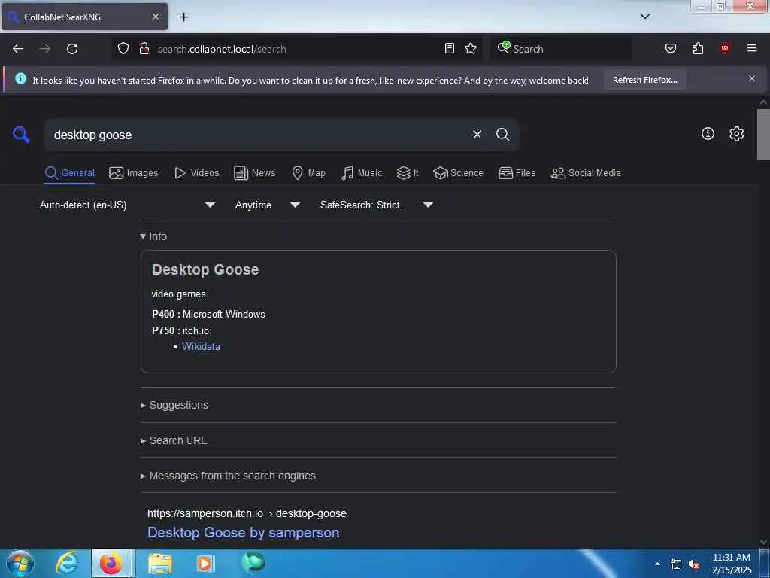The image size is (770, 578).
Task: Open the Anytime time range dropdown
Action: point(268,205)
